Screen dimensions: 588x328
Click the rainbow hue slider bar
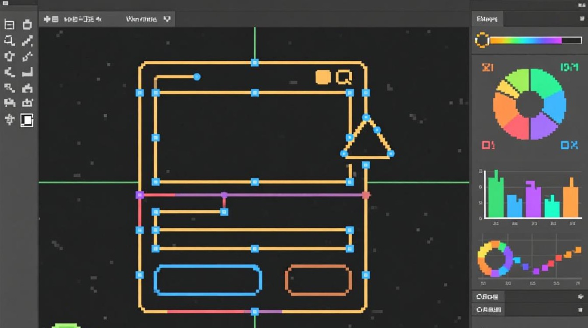pos(525,40)
